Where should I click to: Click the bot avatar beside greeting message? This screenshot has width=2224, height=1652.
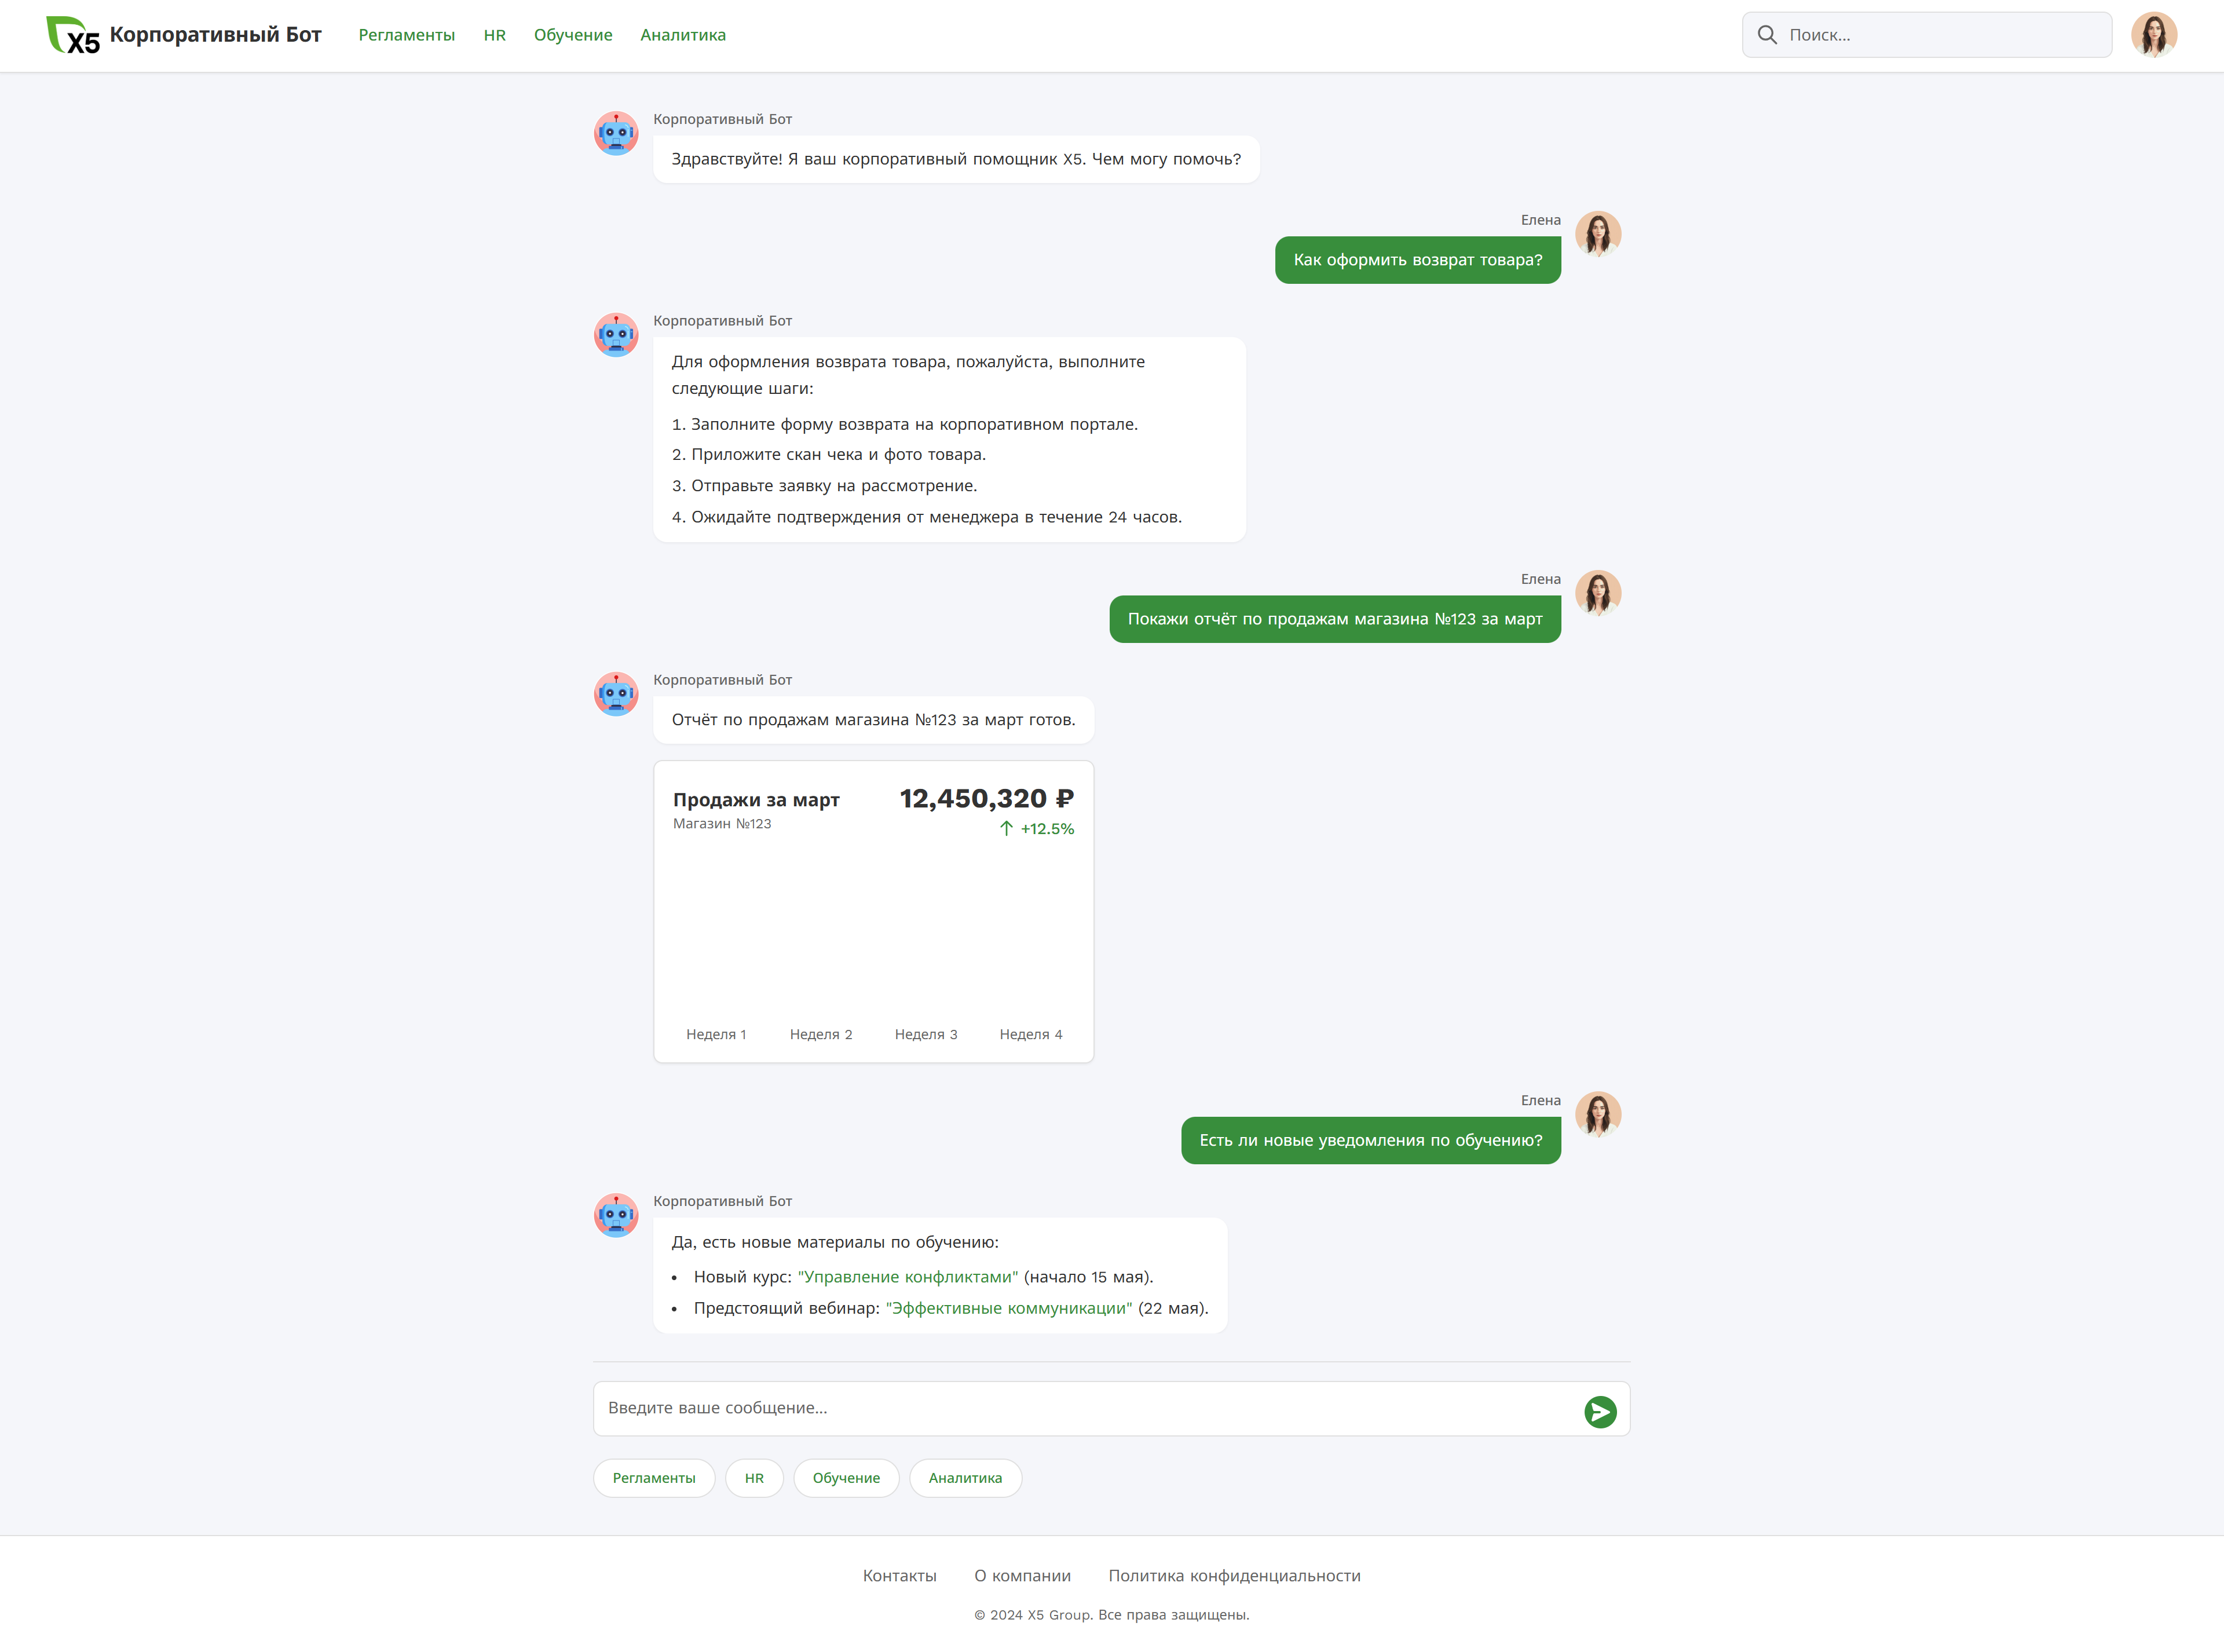[616, 133]
